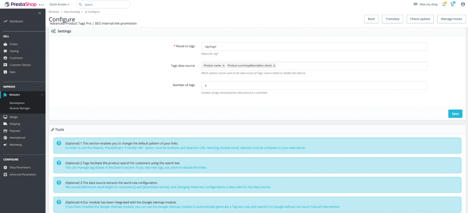Click the View my shop eye icon
Viewport: 468px width, 213px height.
tap(416, 4)
